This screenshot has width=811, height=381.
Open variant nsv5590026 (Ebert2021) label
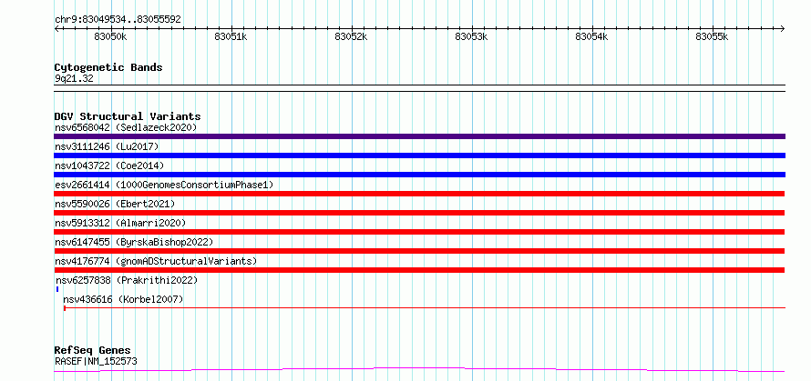point(115,204)
